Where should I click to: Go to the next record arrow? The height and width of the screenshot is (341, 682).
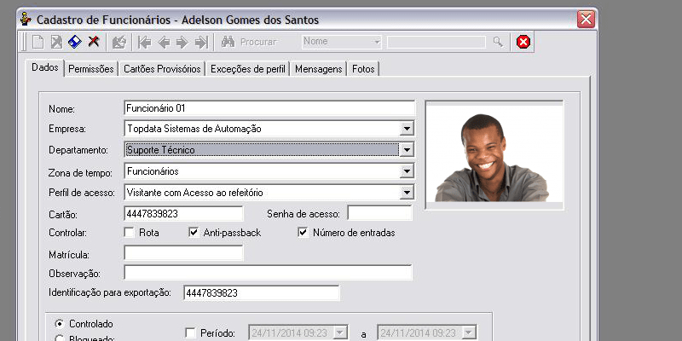pos(182,42)
